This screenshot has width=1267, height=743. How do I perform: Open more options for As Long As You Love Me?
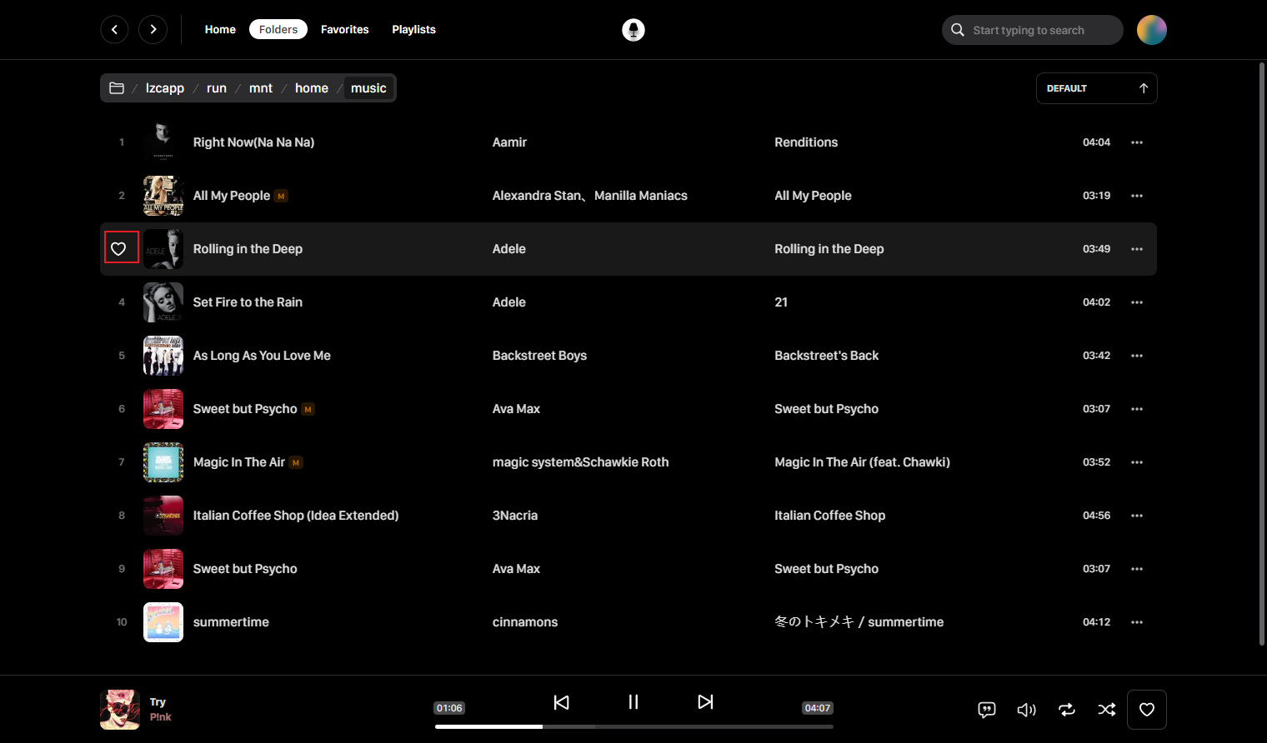pyautogui.click(x=1137, y=356)
